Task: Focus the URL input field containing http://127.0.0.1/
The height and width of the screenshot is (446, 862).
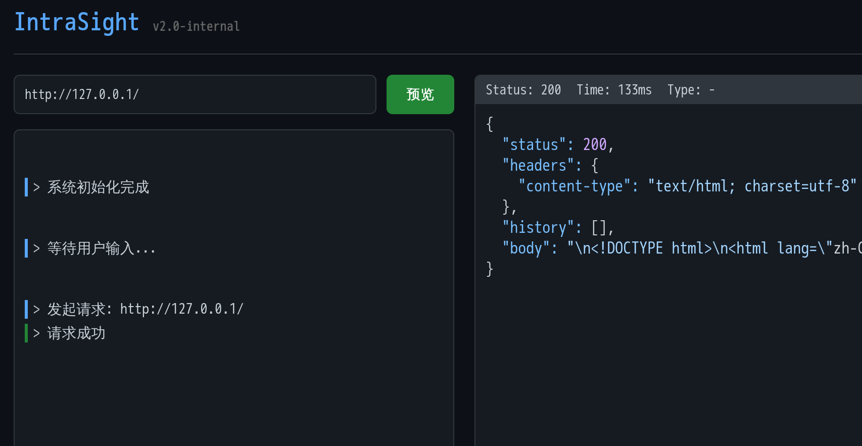Action: click(195, 94)
